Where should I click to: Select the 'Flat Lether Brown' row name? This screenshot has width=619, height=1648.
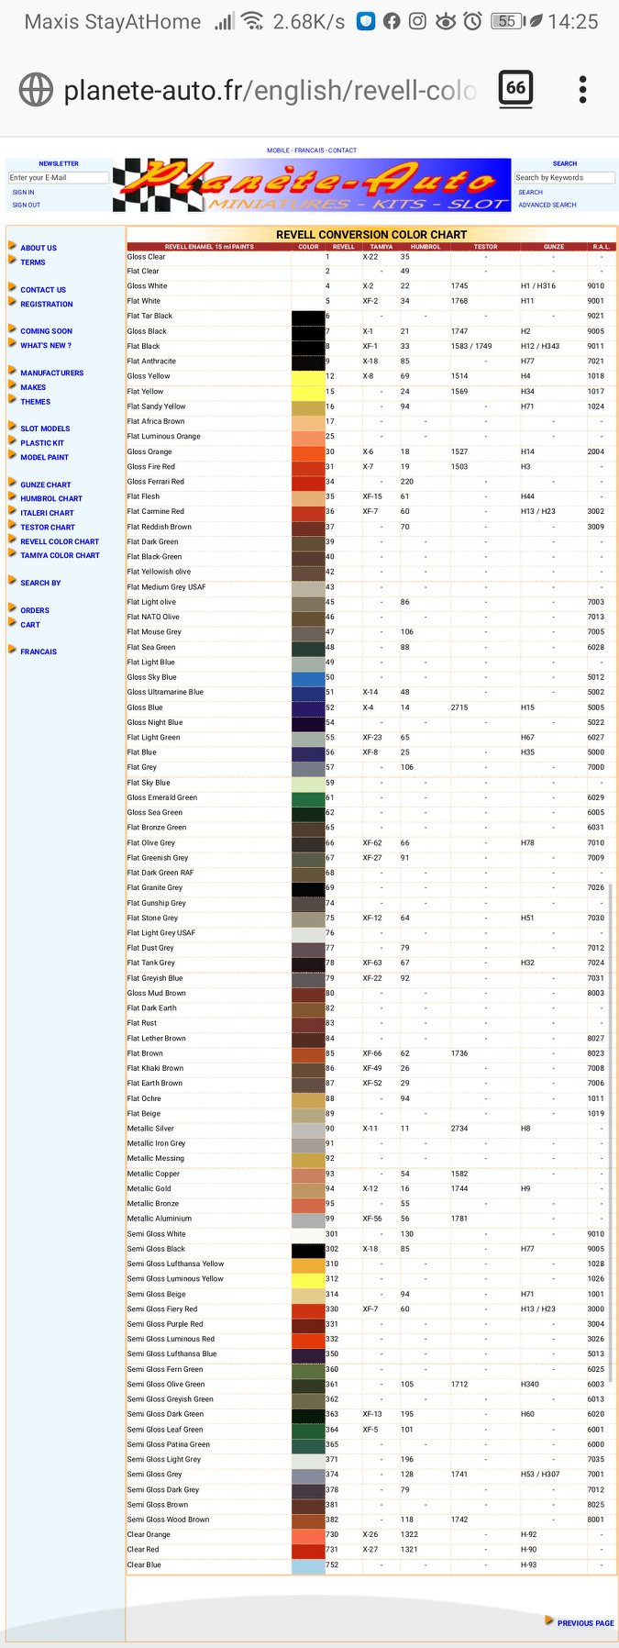coord(157,1038)
